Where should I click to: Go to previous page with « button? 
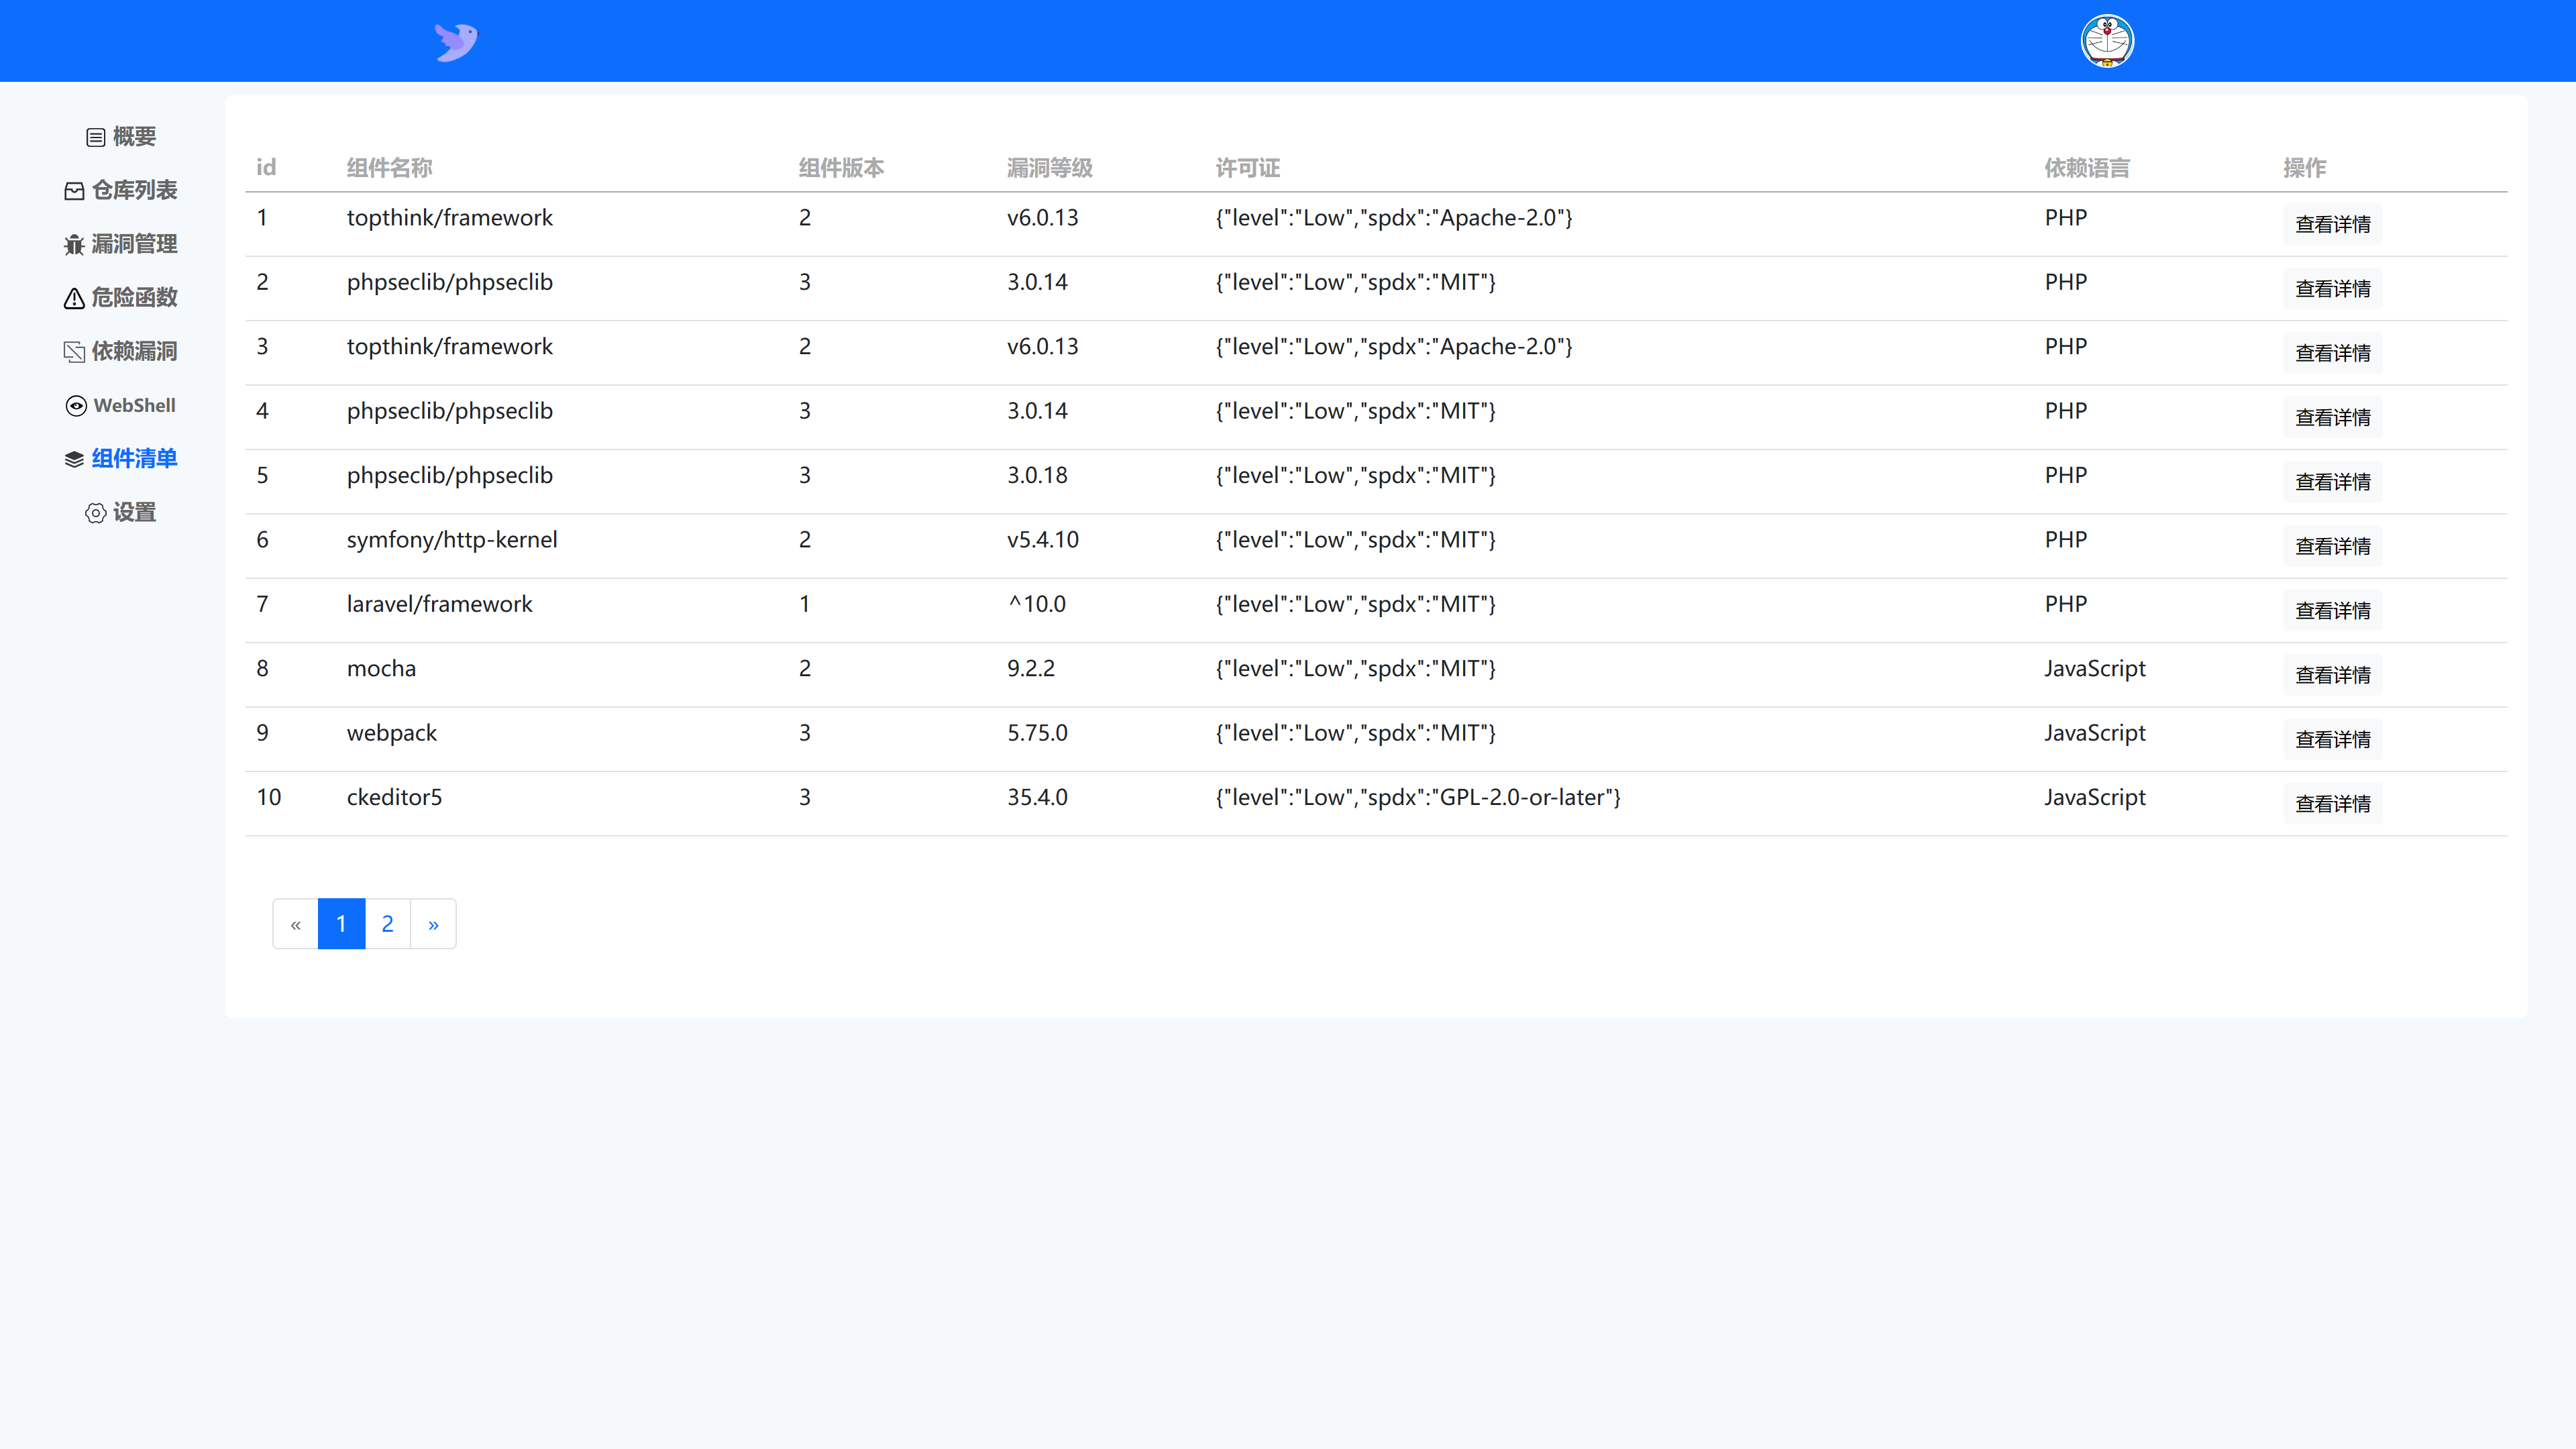pyautogui.click(x=295, y=924)
